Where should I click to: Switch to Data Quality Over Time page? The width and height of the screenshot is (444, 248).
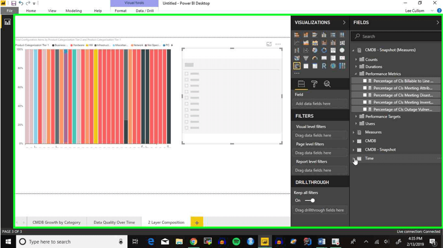point(114,222)
